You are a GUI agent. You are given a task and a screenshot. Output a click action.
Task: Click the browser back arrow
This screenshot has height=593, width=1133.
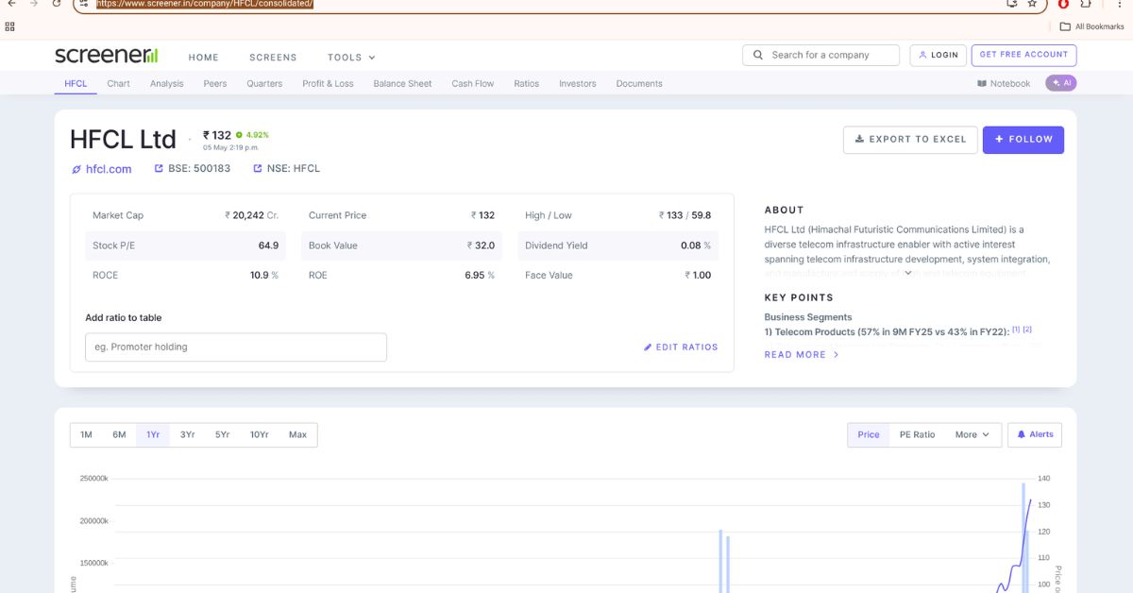tap(10, 4)
